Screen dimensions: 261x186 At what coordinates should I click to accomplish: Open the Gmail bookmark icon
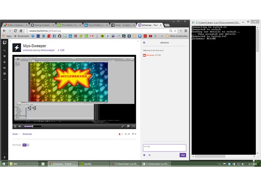[x=92, y=36]
